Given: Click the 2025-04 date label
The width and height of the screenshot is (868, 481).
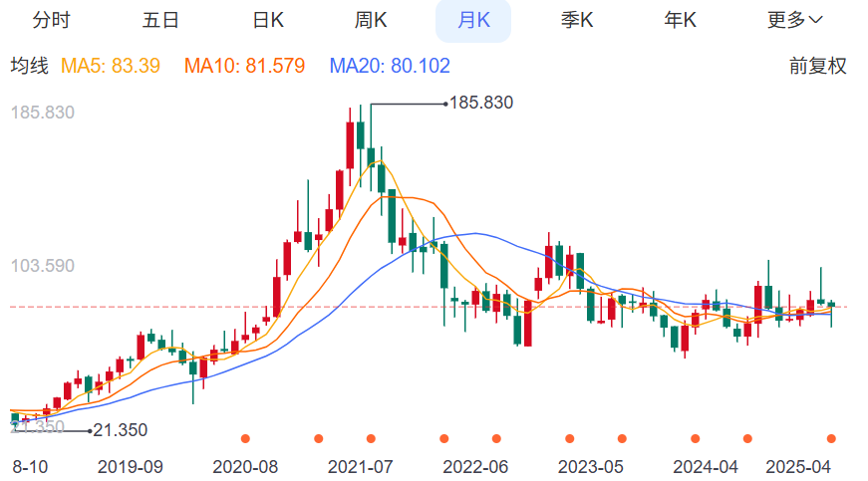Looking at the screenshot, I should tap(798, 467).
